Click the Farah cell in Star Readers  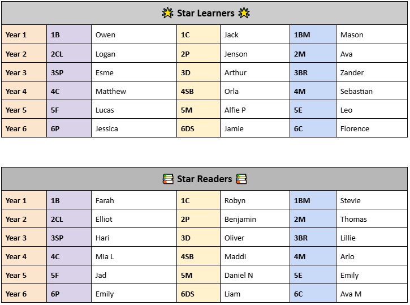pyautogui.click(x=134, y=200)
